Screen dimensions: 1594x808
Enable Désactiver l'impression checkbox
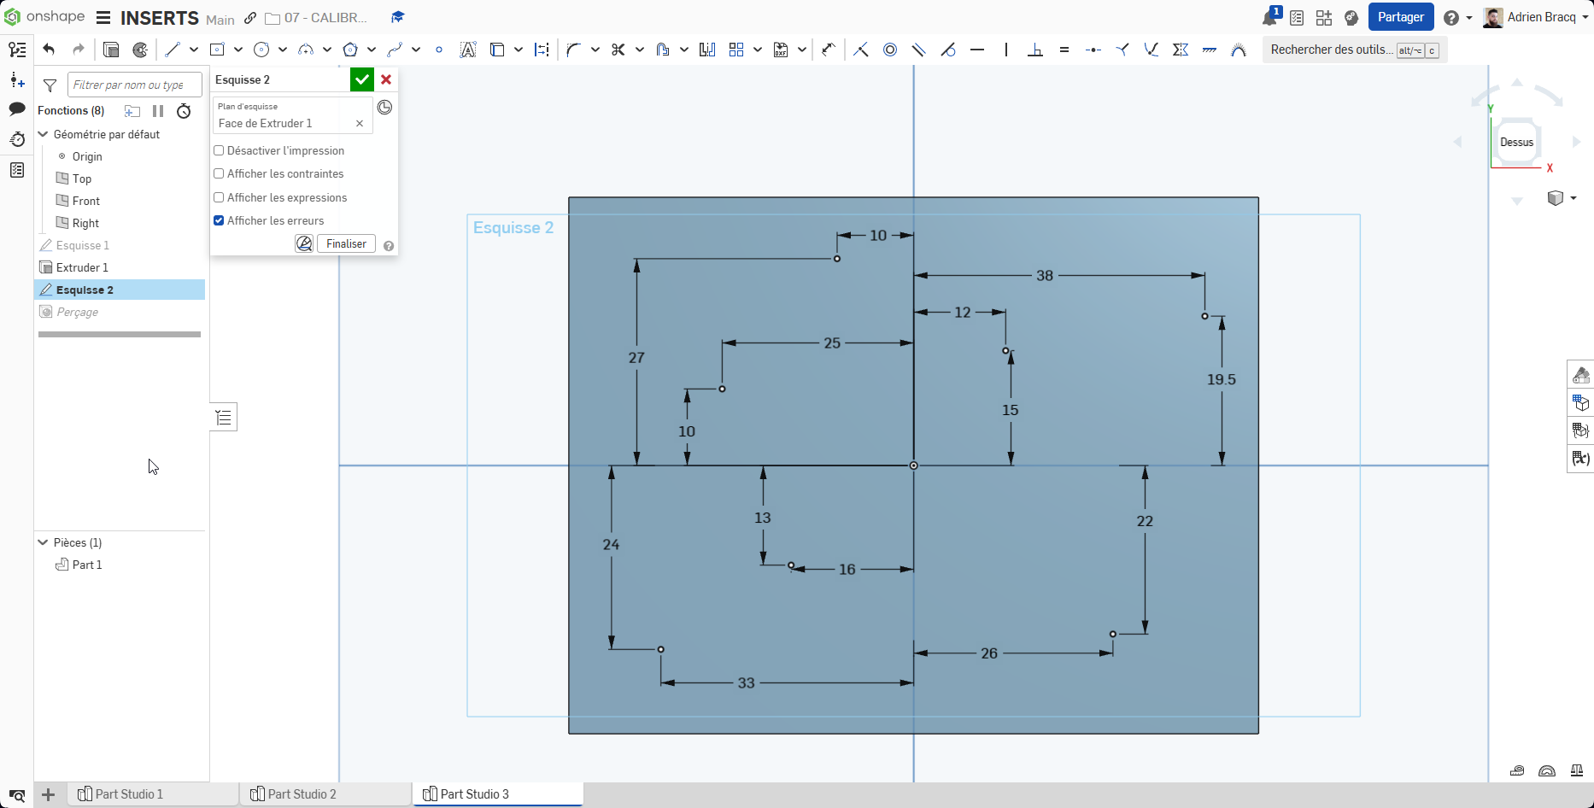coord(220,150)
